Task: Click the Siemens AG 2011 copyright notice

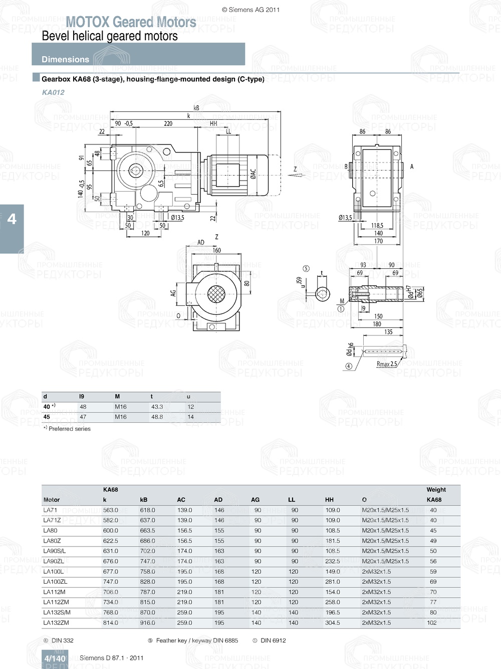Action: pos(250,9)
